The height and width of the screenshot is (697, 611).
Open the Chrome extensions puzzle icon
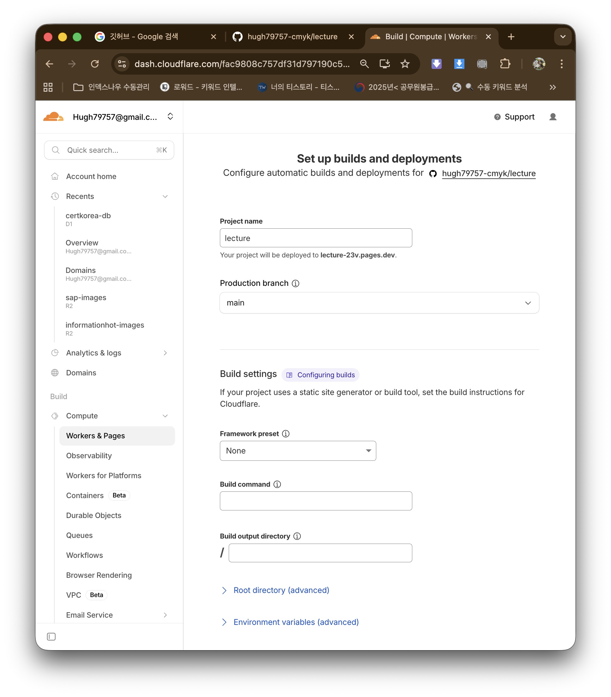tap(505, 64)
